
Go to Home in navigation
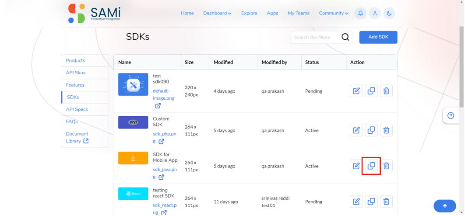tap(187, 13)
